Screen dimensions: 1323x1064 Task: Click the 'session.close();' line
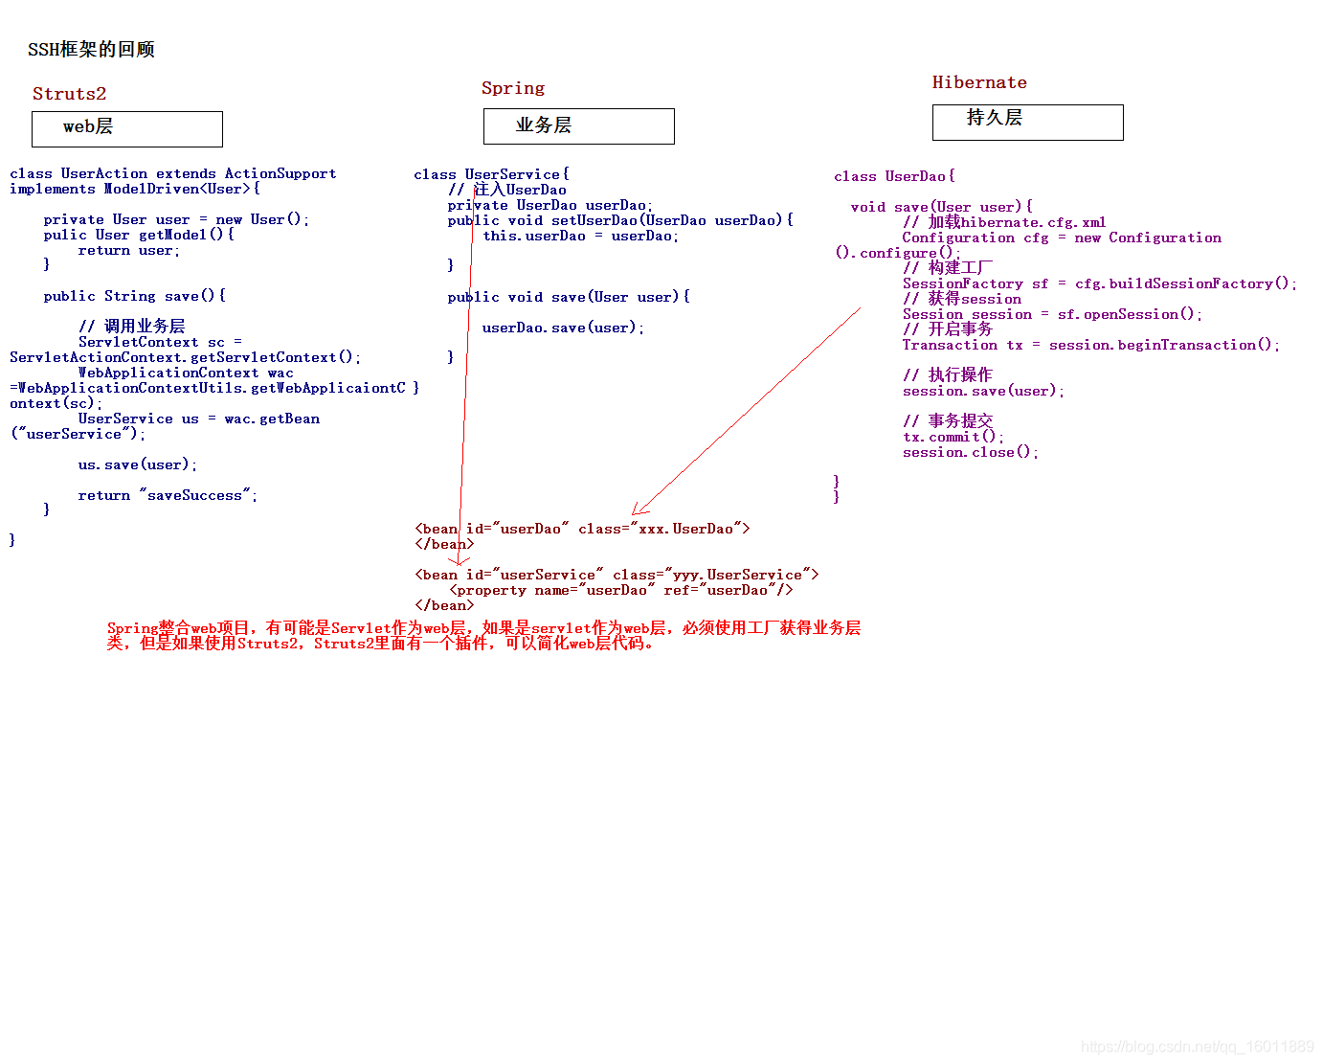(x=971, y=452)
